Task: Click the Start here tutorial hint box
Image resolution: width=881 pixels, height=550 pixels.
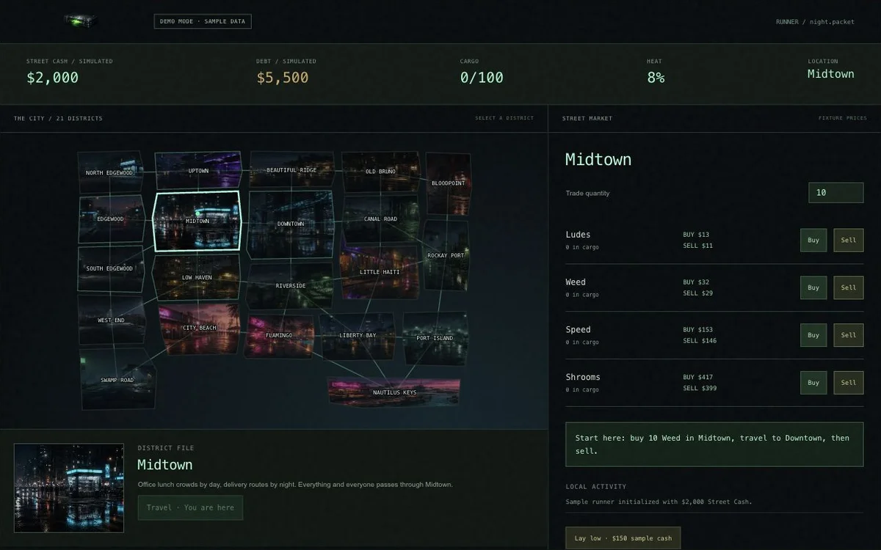Action: tap(714, 444)
